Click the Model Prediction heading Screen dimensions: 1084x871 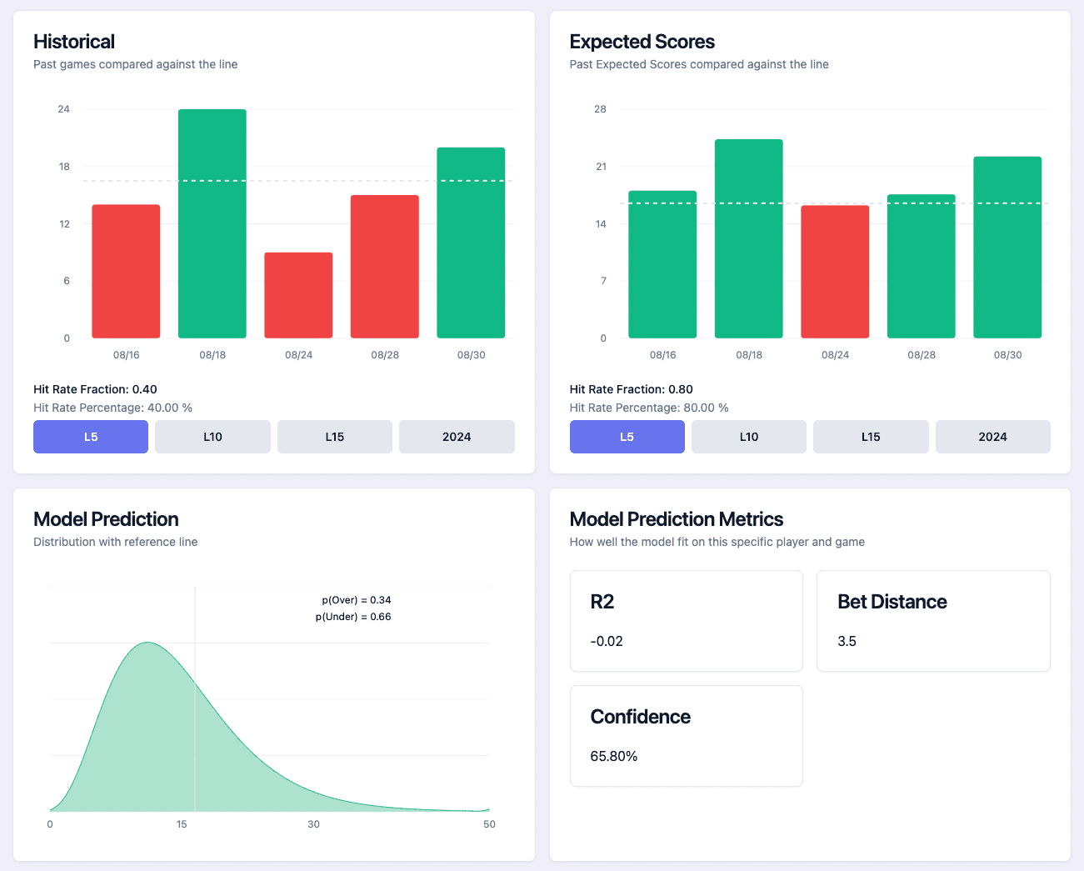(106, 519)
